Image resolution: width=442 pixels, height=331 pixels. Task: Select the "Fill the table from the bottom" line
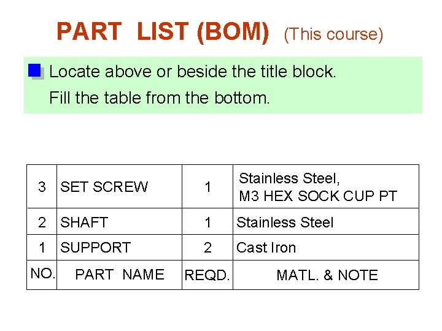(x=159, y=97)
